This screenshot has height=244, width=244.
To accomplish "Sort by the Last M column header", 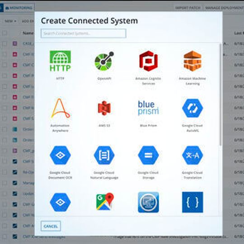I will point(239,33).
